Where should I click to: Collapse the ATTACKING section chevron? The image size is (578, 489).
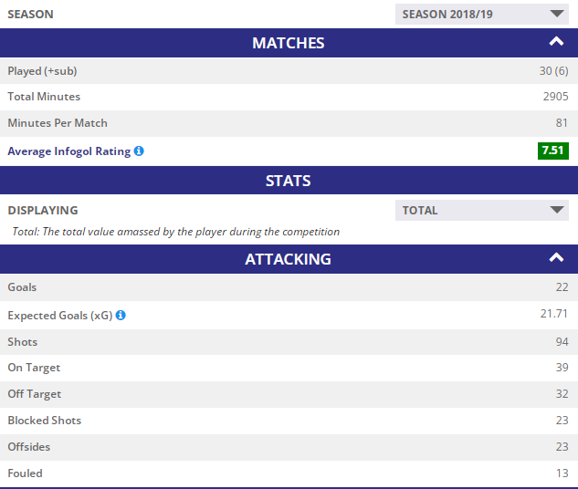click(x=556, y=257)
